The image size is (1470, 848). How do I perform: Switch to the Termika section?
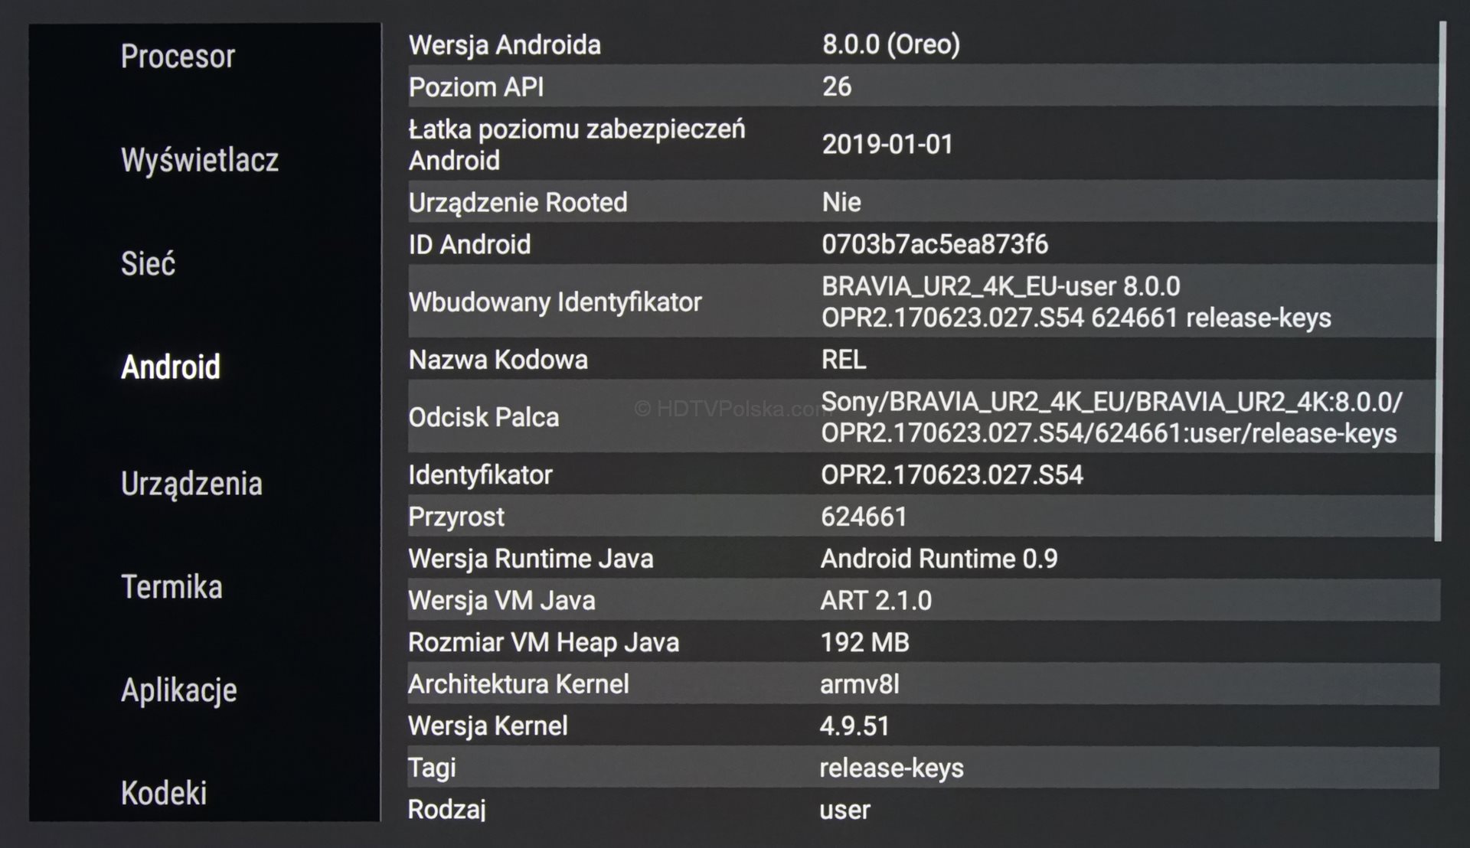pos(171,587)
